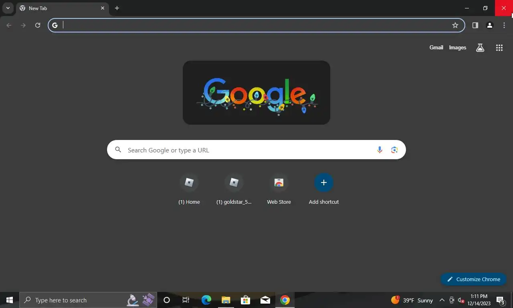Search by image with Google Lens
The height and width of the screenshot is (308, 513).
394,150
